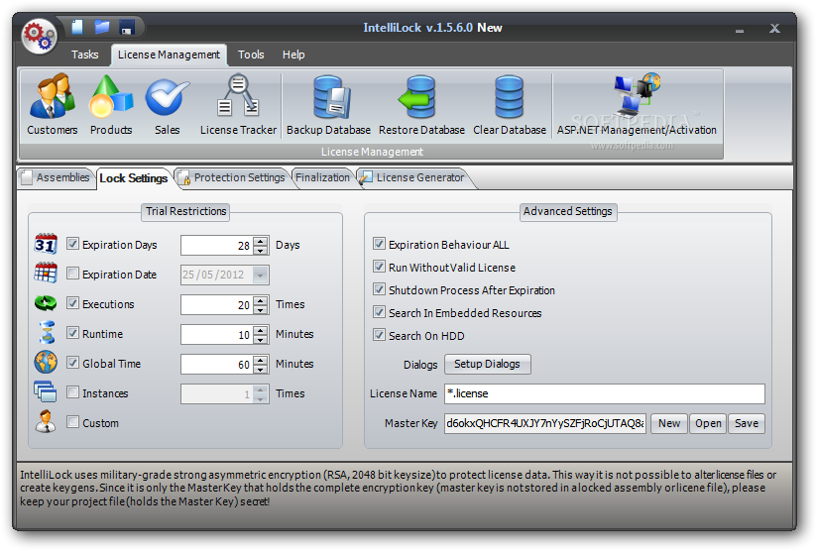Toggle the Expiration Days checkbox
817x551 pixels.
pyautogui.click(x=72, y=244)
